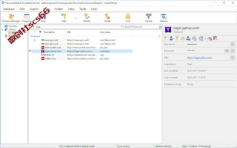The width and height of the screenshot is (237, 148).
Task: Open the Add button dropdown arrow
Action: [75, 18]
